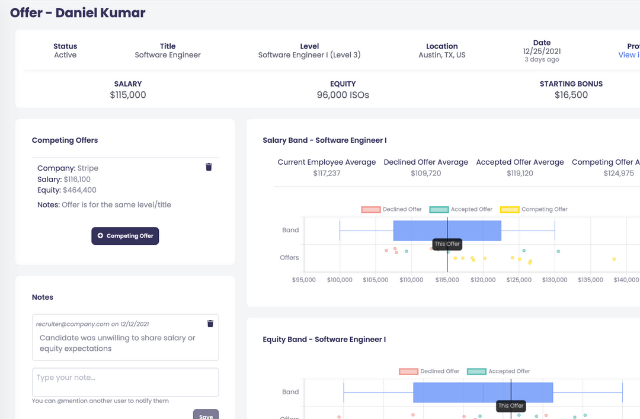The height and width of the screenshot is (419, 640).
Task: Click the 'This Offer' marker on the equity chart
Action: click(511, 406)
